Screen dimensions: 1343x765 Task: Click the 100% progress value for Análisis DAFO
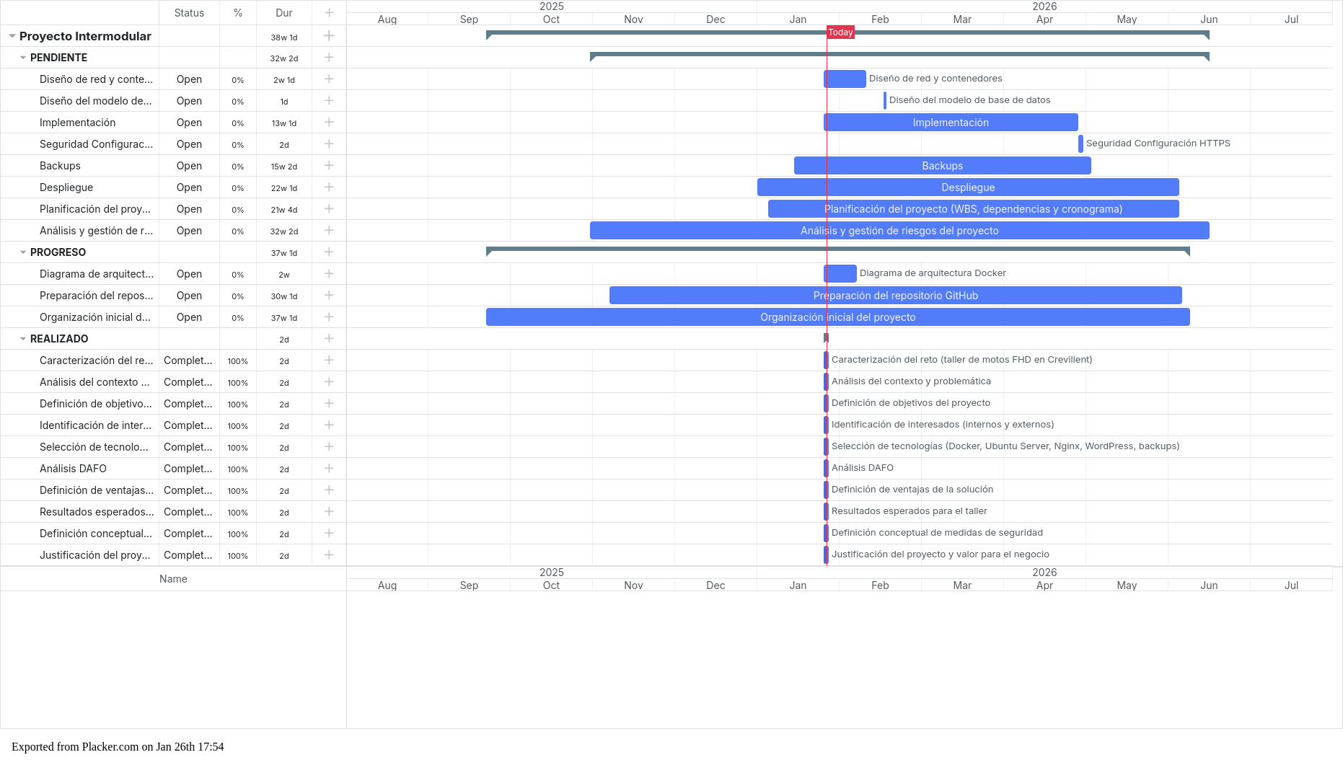pyautogui.click(x=238, y=469)
